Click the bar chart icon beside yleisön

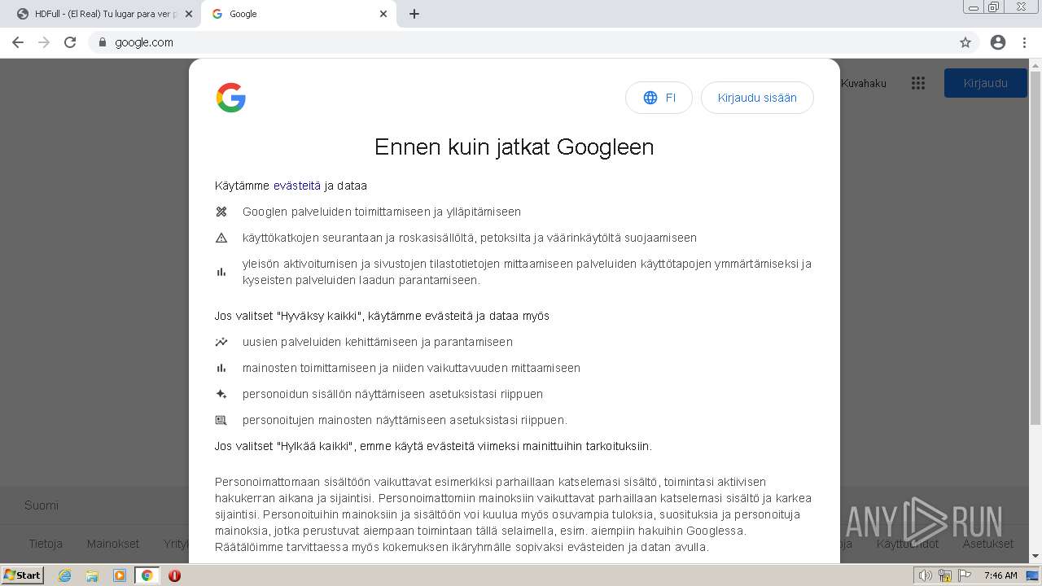(x=221, y=272)
